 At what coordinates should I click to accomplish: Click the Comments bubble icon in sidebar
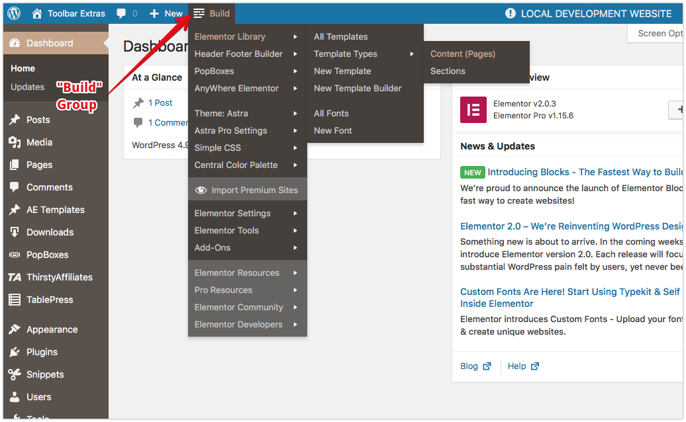point(15,187)
